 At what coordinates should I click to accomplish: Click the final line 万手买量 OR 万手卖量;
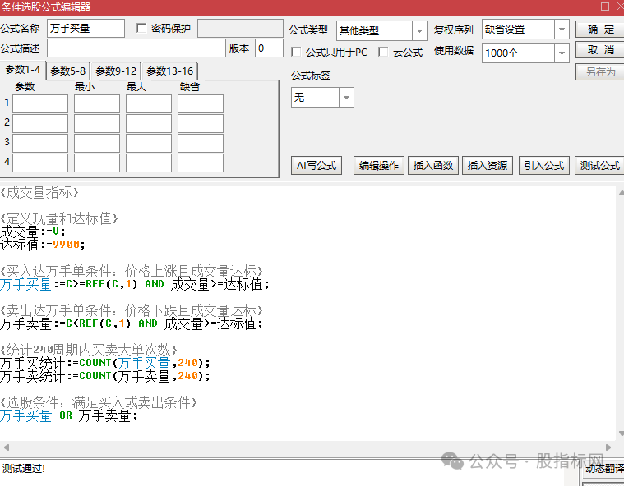[69, 415]
